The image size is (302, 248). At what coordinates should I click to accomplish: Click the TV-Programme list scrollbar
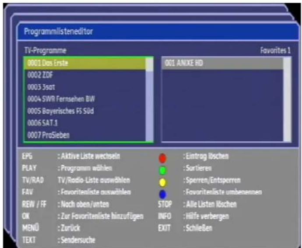coord(149,100)
